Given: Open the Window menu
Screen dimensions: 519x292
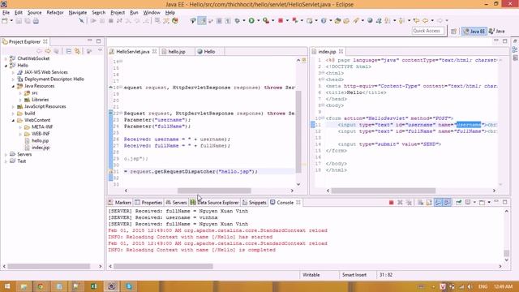Looking at the screenshot, I should click(152, 13).
